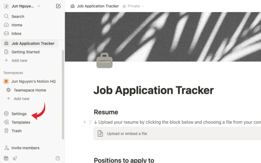The height and width of the screenshot is (163, 261).
Task: Open the Trash bin
Action: tap(16, 131)
